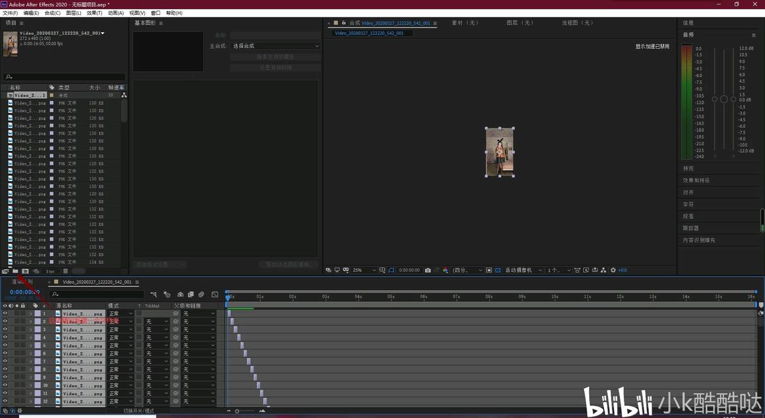Hide layer 6 using its eye icon
The image size is (765, 418).
[x=5, y=354]
